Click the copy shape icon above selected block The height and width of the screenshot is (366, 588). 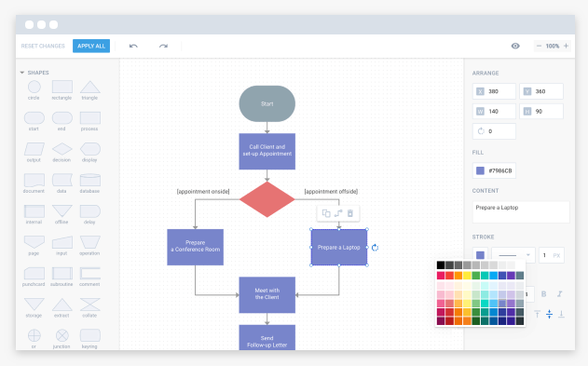tap(326, 213)
